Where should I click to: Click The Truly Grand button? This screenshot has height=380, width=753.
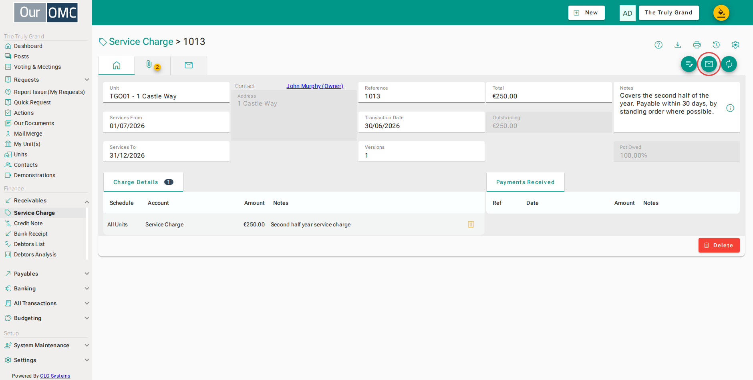pyautogui.click(x=668, y=13)
